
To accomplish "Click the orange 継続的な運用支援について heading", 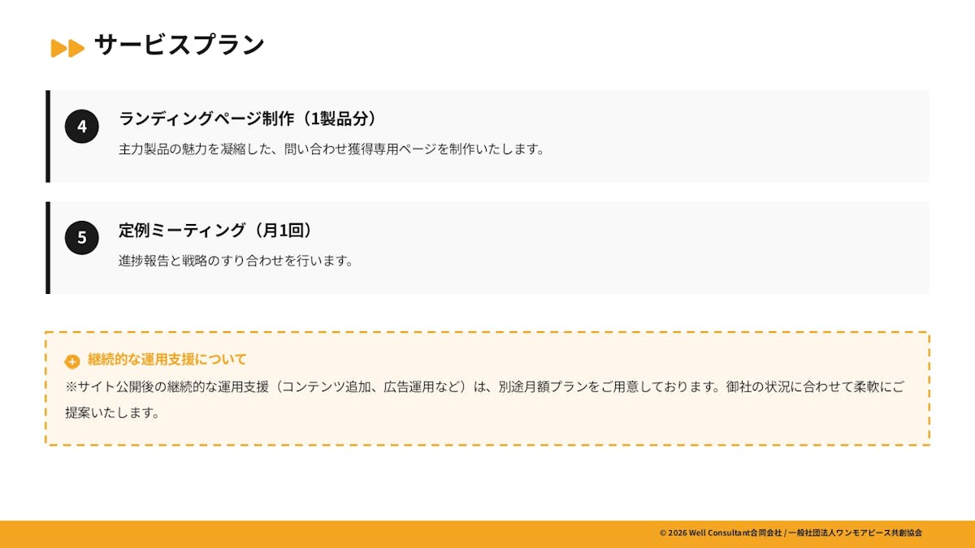I will point(167,359).
